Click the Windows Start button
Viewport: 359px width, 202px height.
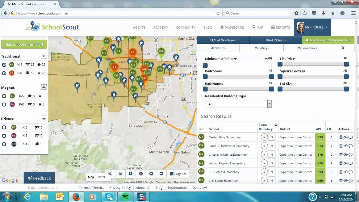tap(7, 197)
